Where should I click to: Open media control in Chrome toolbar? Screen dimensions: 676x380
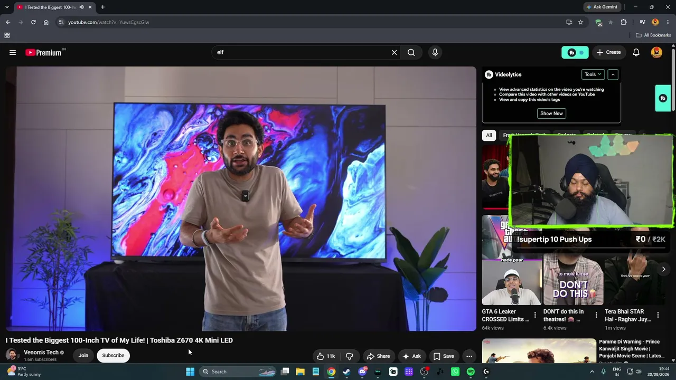(x=642, y=22)
